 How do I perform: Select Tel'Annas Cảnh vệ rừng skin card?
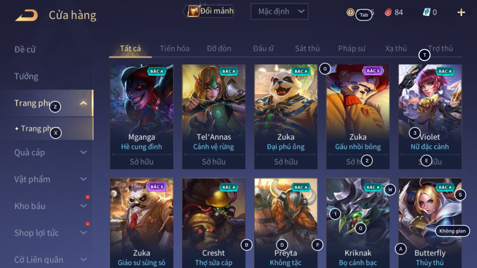point(213,117)
